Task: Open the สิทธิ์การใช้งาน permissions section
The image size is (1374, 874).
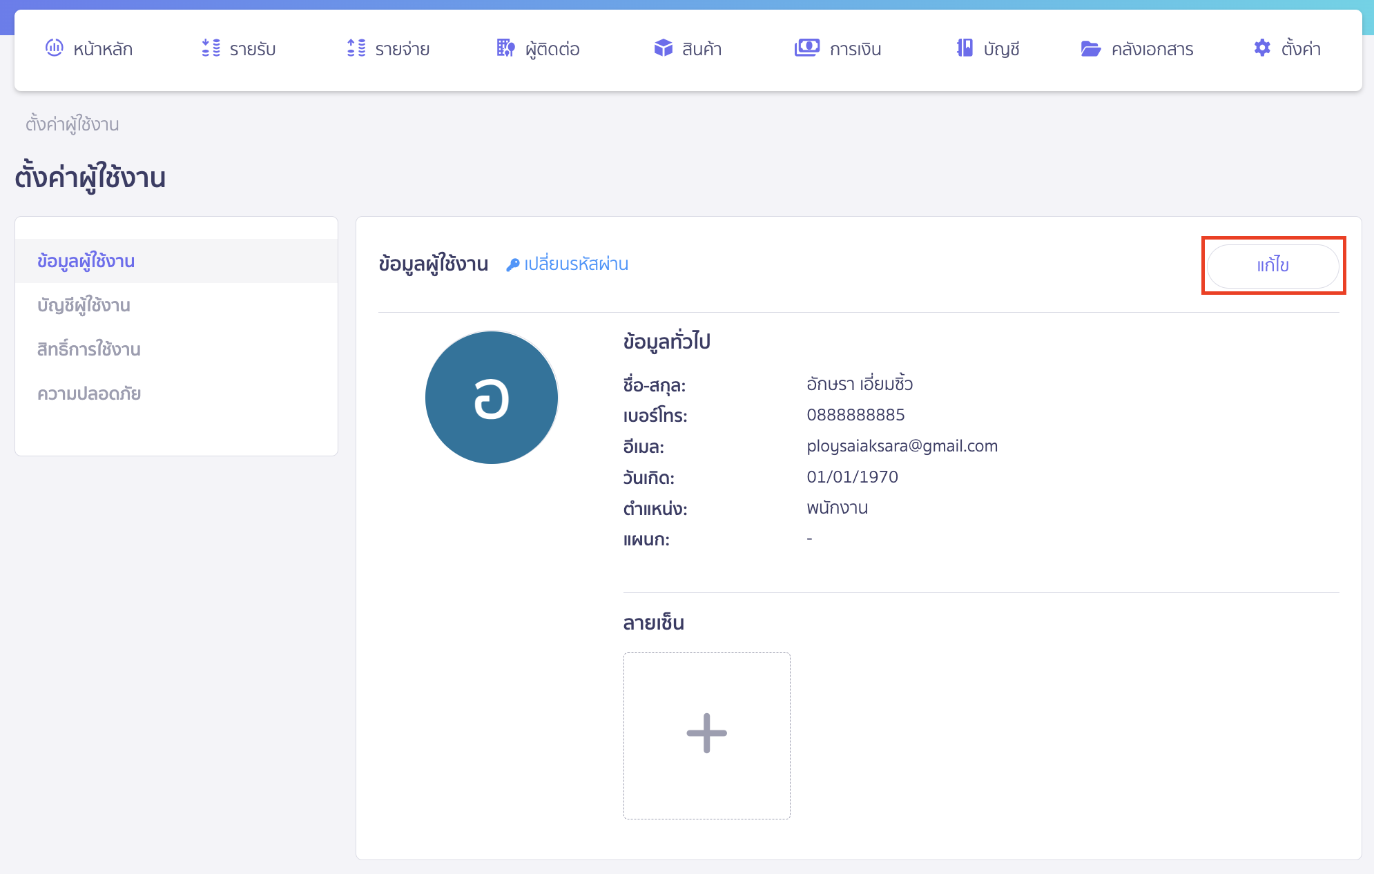Action: point(88,349)
